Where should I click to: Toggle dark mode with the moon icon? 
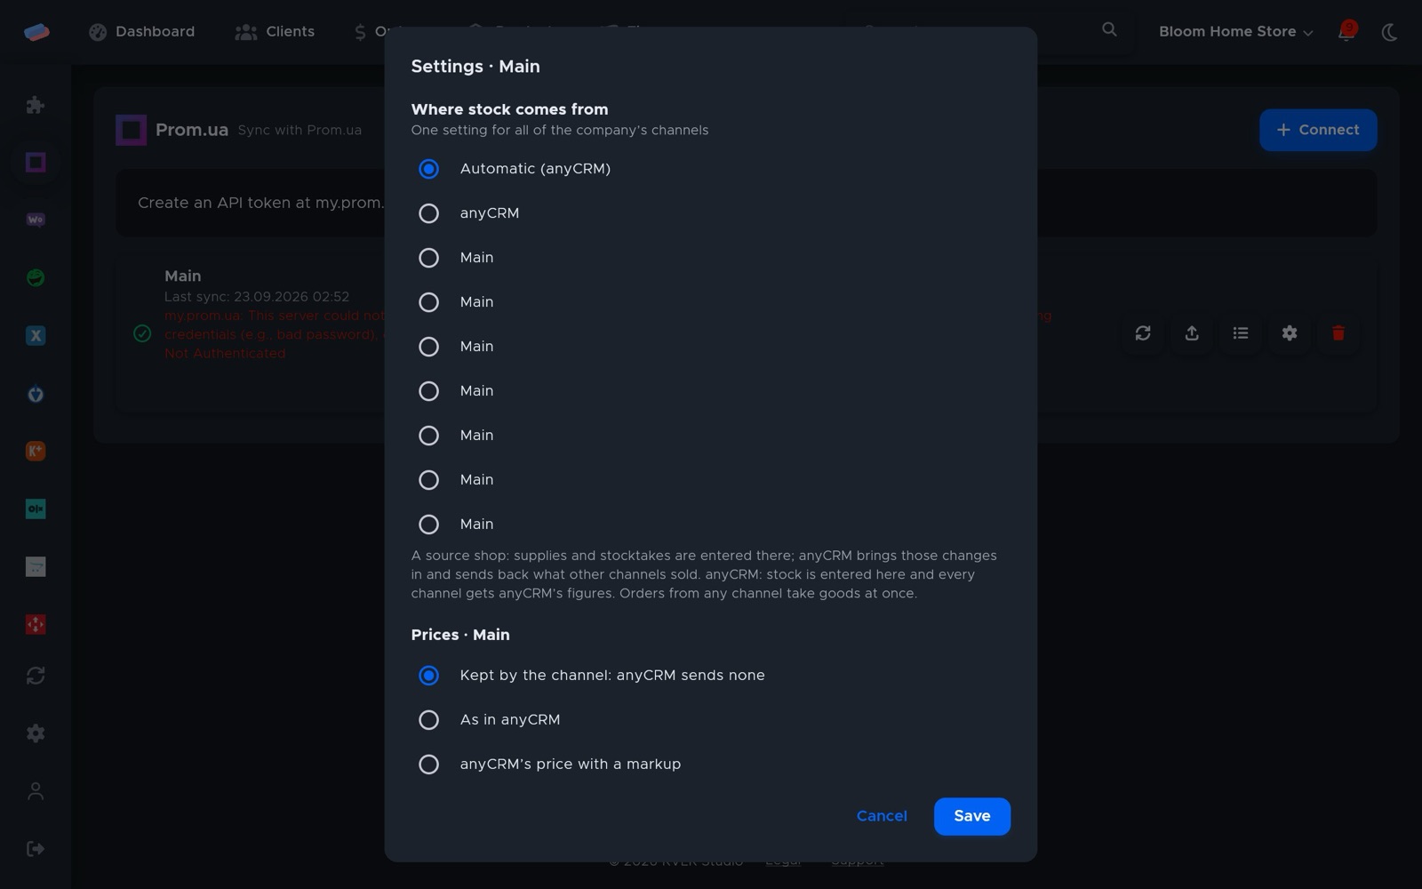tap(1390, 32)
